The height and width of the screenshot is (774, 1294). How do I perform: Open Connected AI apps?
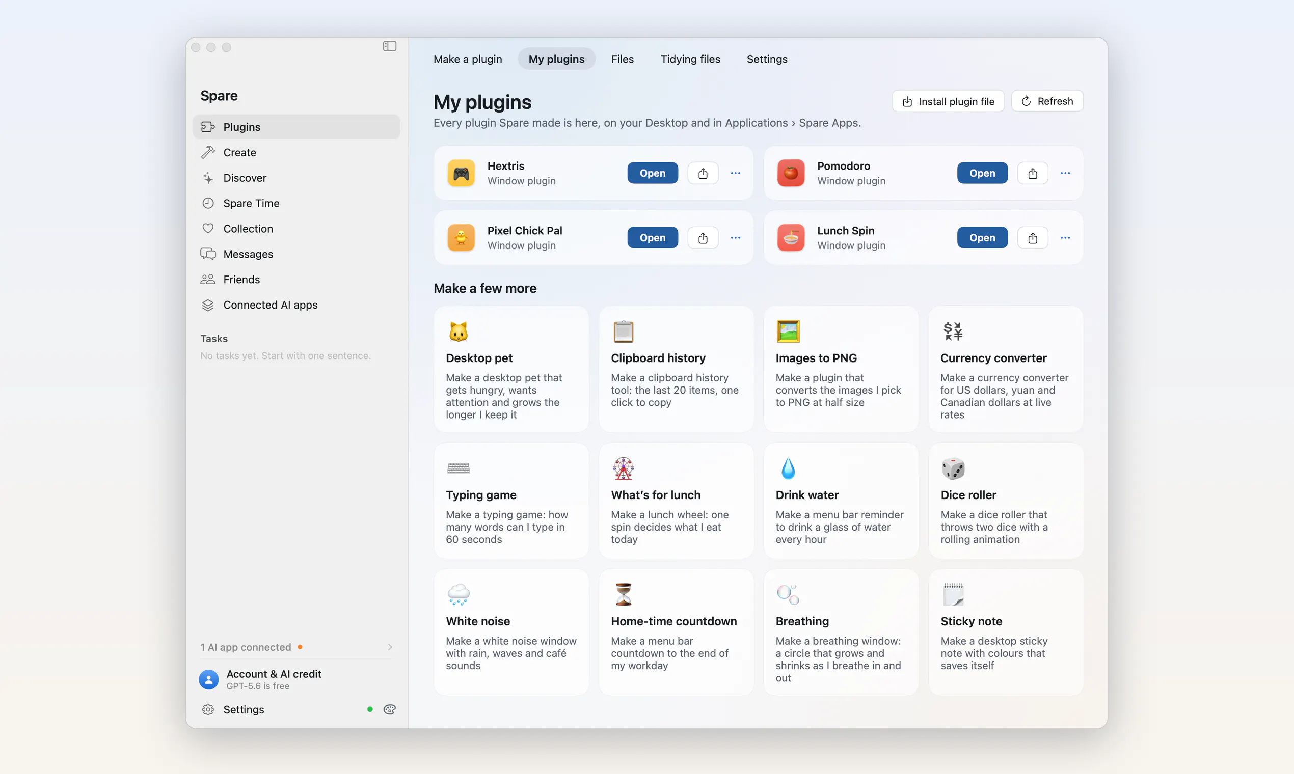point(296,305)
